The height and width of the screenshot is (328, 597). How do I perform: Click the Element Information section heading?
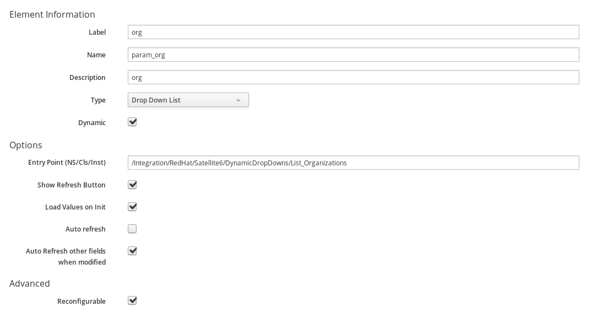(52, 14)
